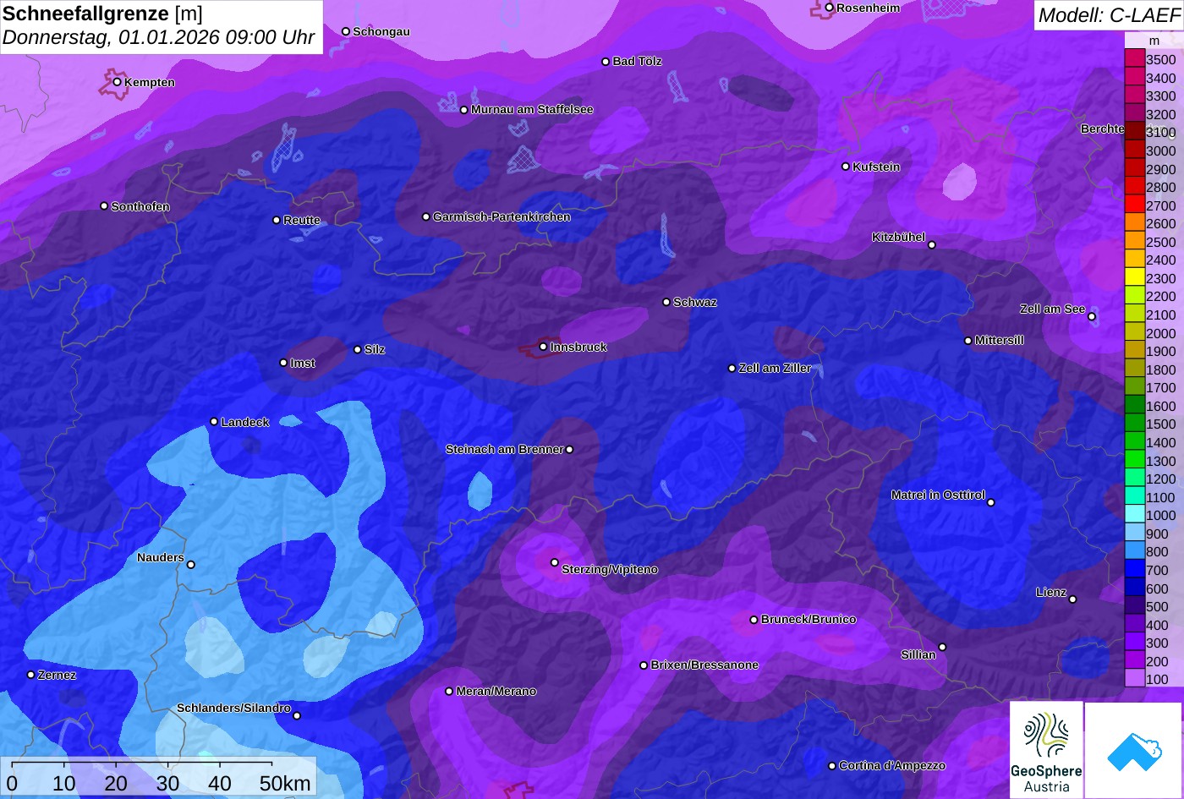This screenshot has width=1184, height=799.
Task: Click the blue 700 m legend swatch
Action: [x=1134, y=570]
